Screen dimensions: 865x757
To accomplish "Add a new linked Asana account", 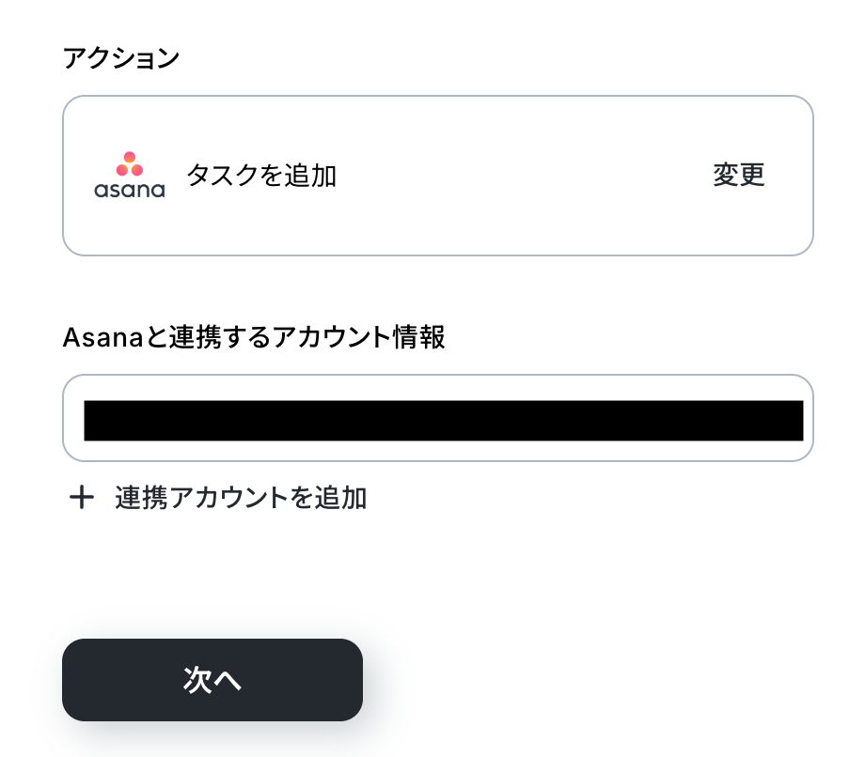I will 218,498.
